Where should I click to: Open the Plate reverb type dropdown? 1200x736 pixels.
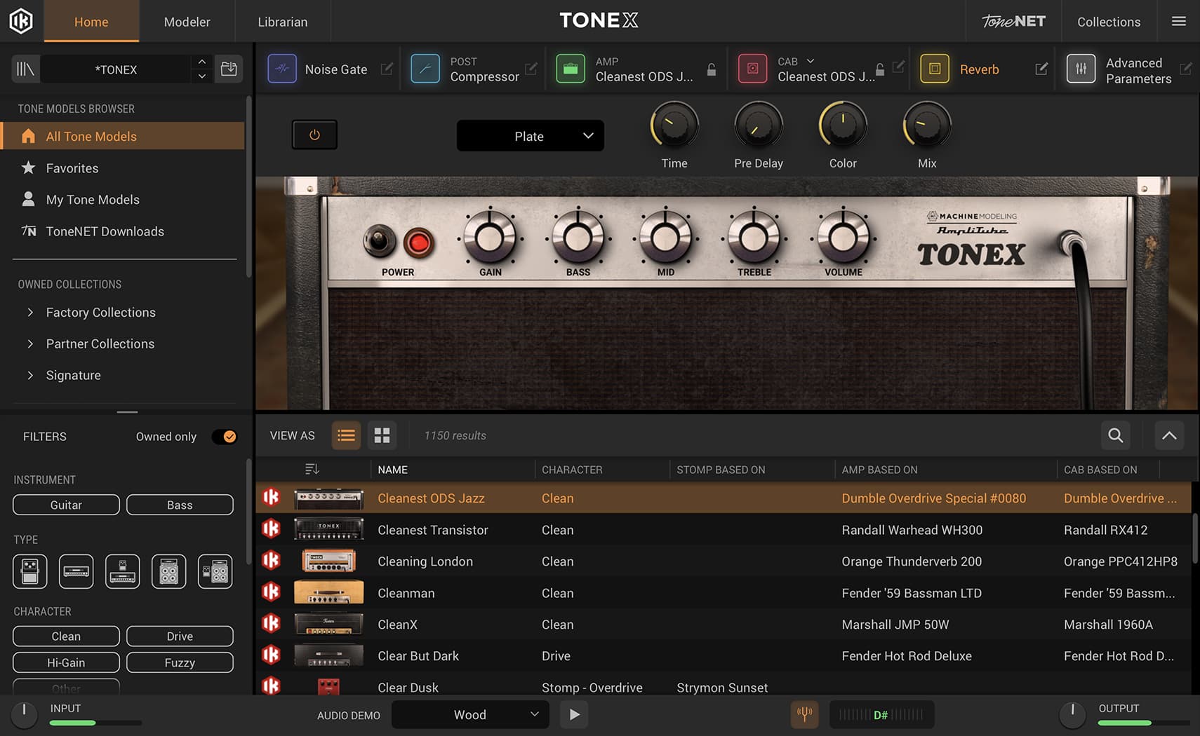click(530, 136)
